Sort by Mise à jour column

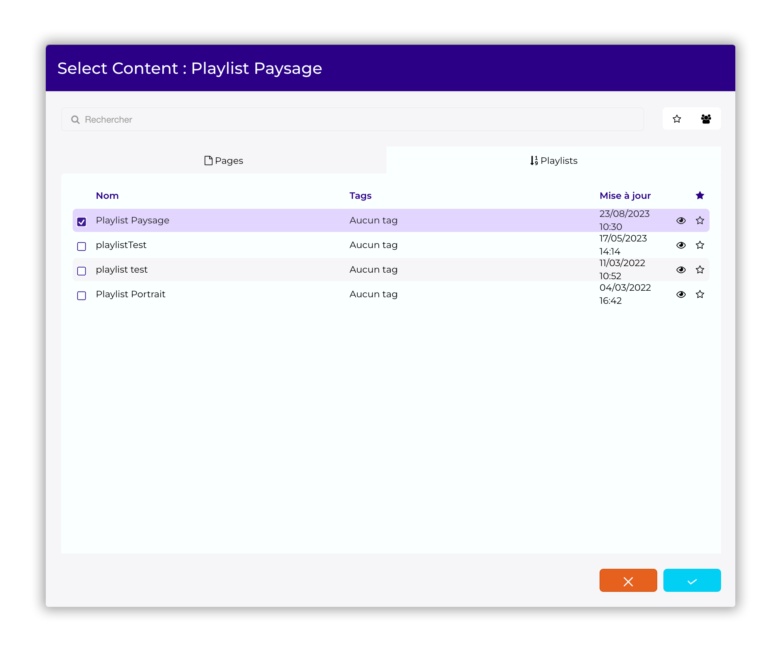click(x=625, y=196)
